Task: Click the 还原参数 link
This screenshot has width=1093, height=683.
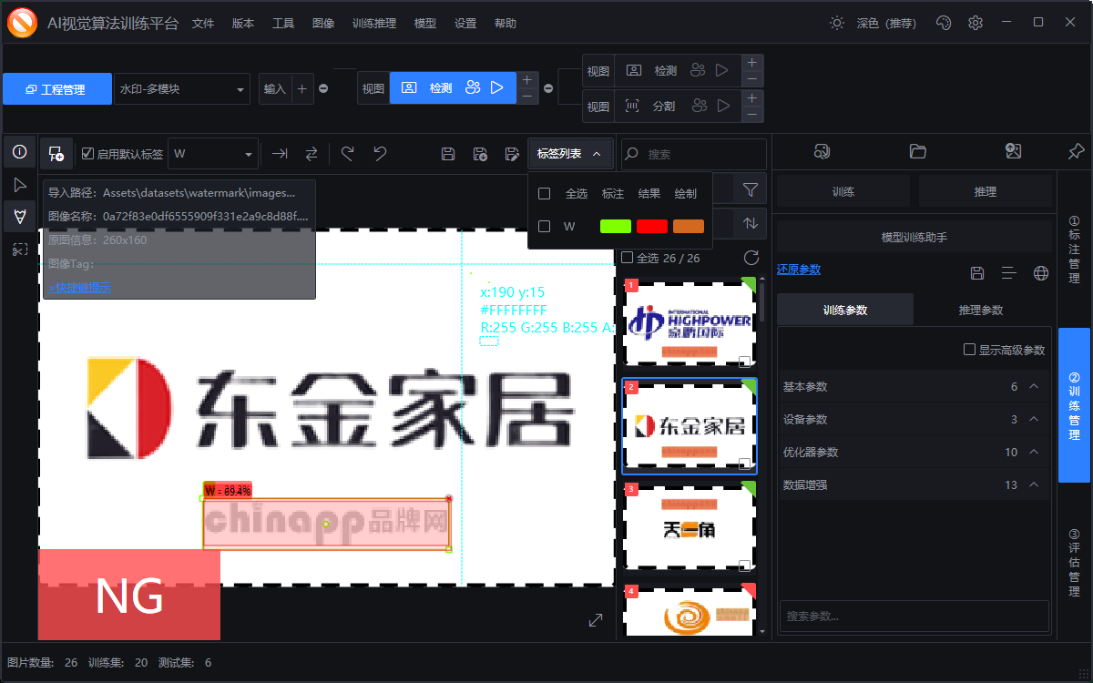Action: 799,270
